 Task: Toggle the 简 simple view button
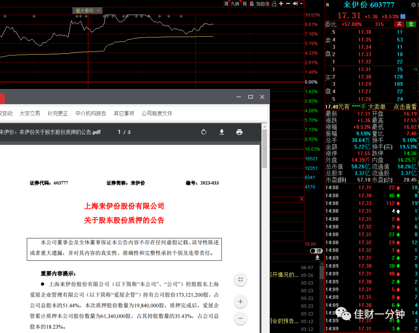click(x=226, y=4)
